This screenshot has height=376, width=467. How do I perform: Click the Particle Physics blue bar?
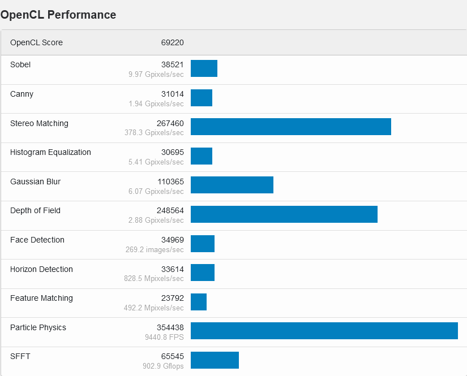pos(324,331)
